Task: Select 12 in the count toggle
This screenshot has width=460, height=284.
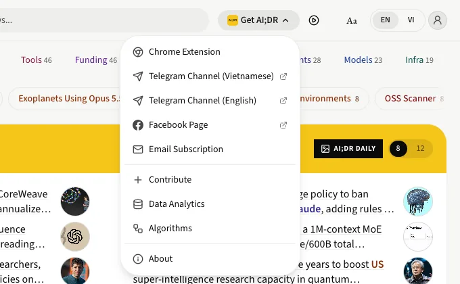Action: pyautogui.click(x=420, y=149)
